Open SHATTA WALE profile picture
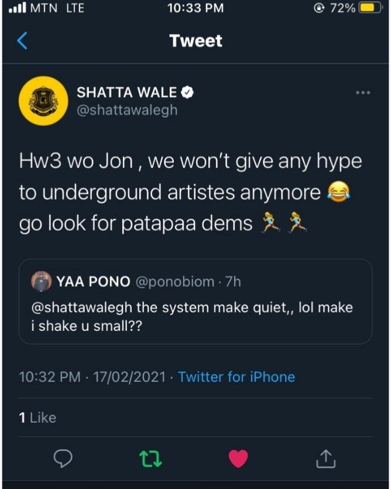Image resolution: width=391 pixels, height=489 pixels. [x=44, y=100]
